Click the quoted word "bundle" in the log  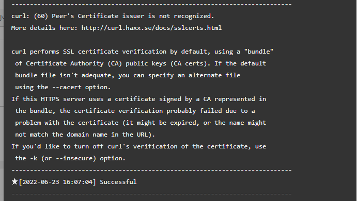pyautogui.click(x=259, y=52)
